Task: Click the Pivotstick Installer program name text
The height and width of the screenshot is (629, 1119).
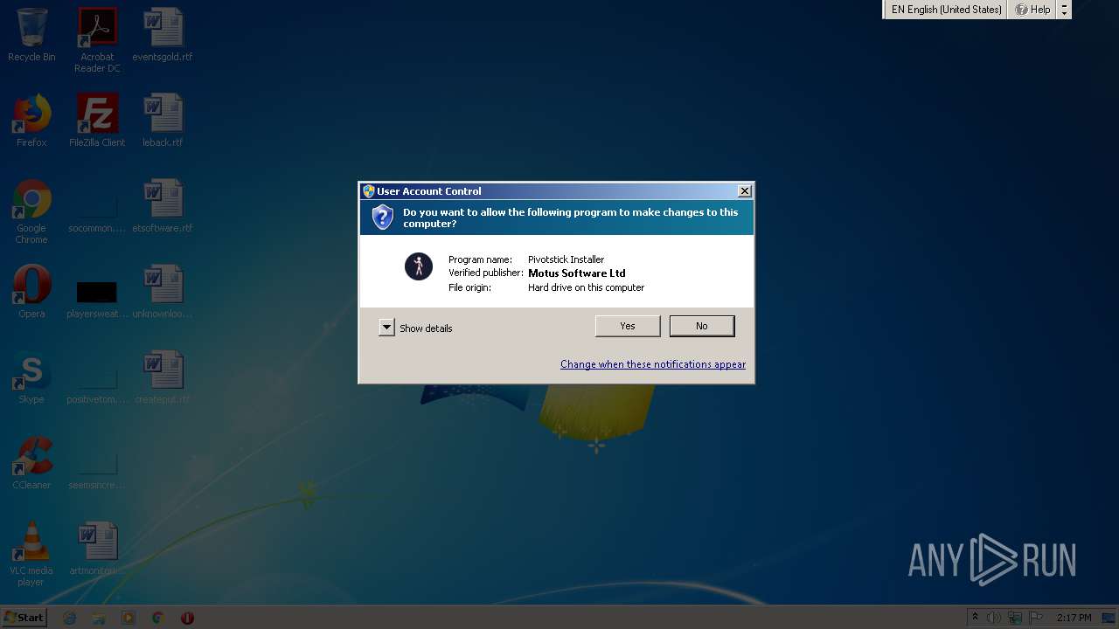Action: click(x=566, y=259)
